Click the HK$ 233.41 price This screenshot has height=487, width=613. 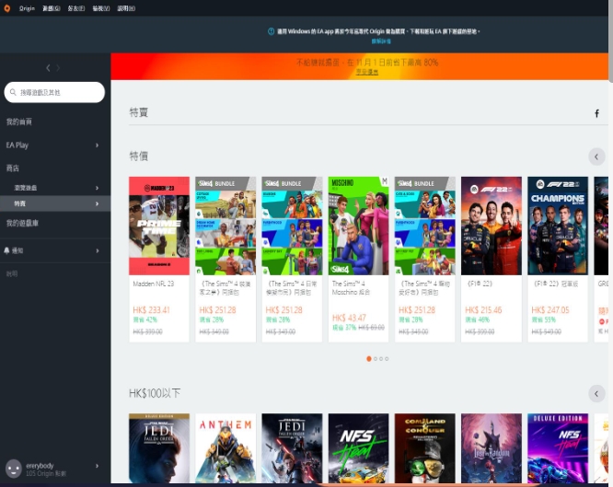[x=151, y=310]
